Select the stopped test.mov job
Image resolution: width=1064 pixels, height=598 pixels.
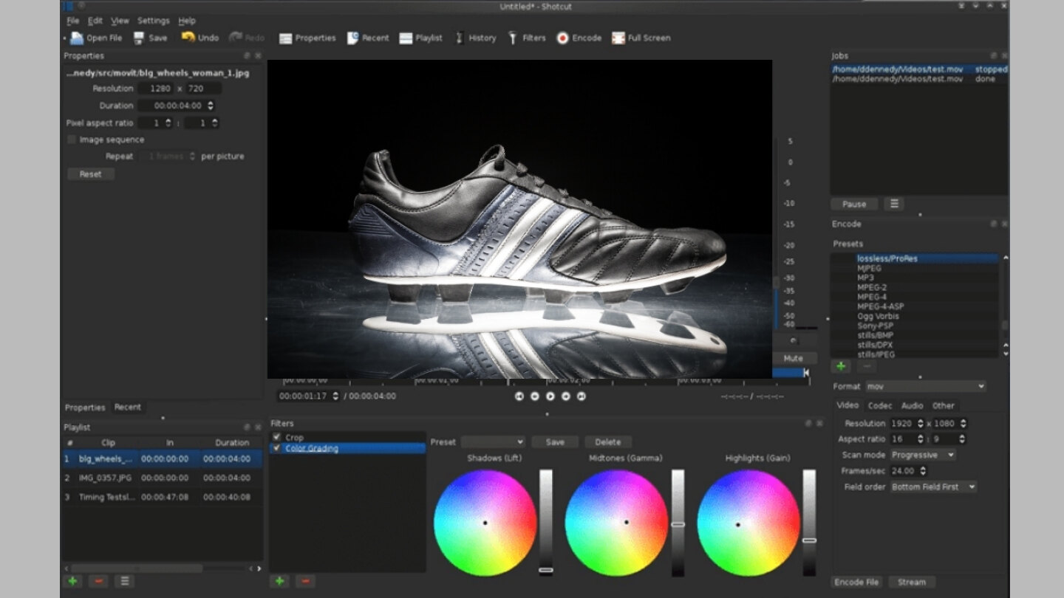click(x=919, y=69)
